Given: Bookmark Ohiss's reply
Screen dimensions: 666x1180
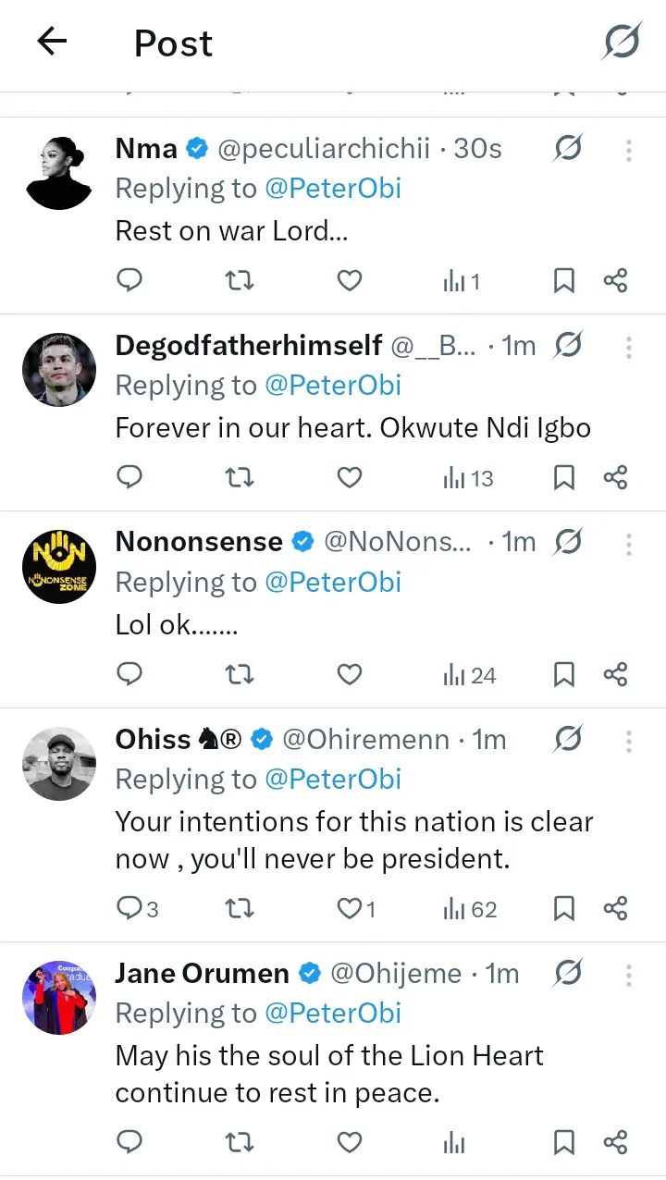Looking at the screenshot, I should [563, 909].
